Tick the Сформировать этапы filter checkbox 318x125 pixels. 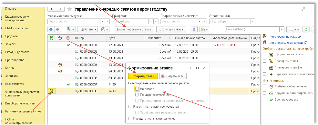[264, 54]
